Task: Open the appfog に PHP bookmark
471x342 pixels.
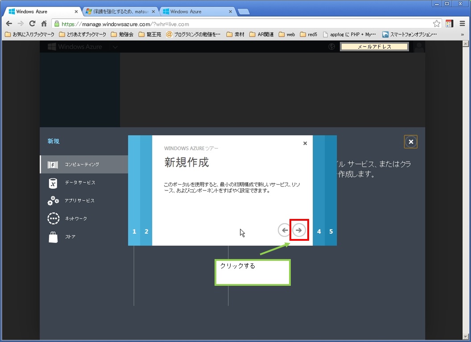Action: 349,34
